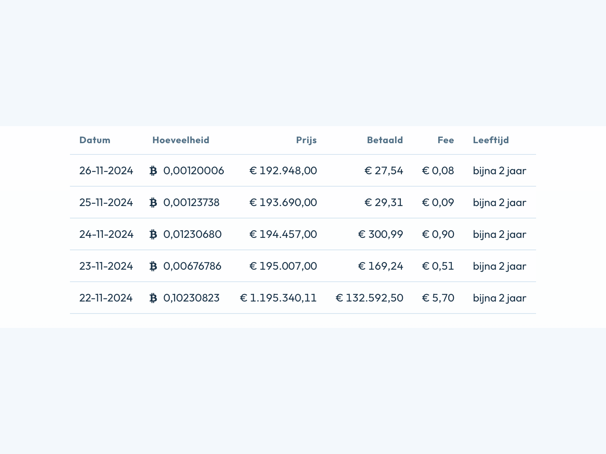Click the paid value € 27,54
The image size is (606, 454).
(x=384, y=171)
